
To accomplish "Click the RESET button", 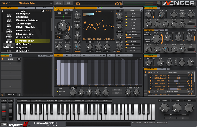I will pos(117,93).
